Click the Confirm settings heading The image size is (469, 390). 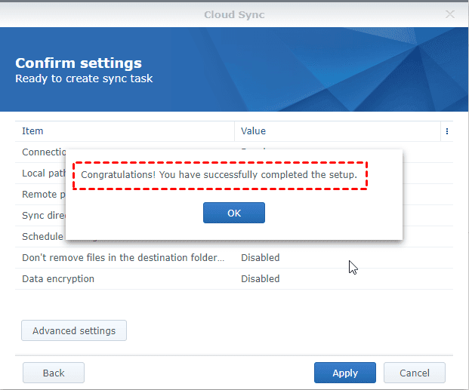click(x=79, y=63)
